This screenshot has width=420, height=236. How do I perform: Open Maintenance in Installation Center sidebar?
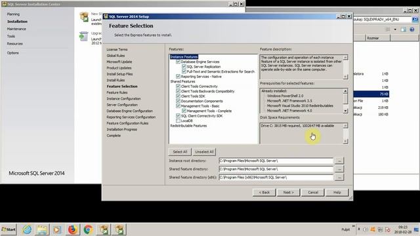(x=16, y=29)
